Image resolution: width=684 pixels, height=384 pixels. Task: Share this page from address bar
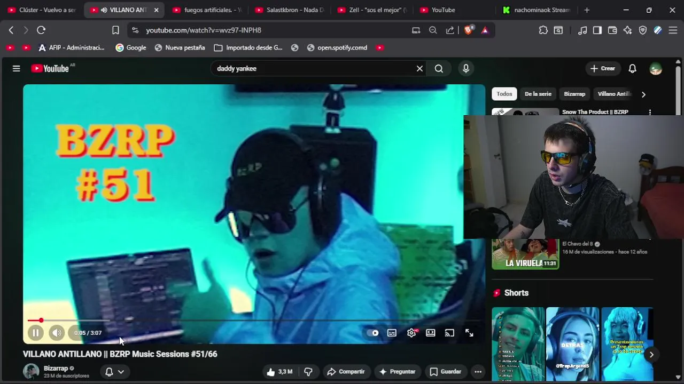tap(450, 30)
